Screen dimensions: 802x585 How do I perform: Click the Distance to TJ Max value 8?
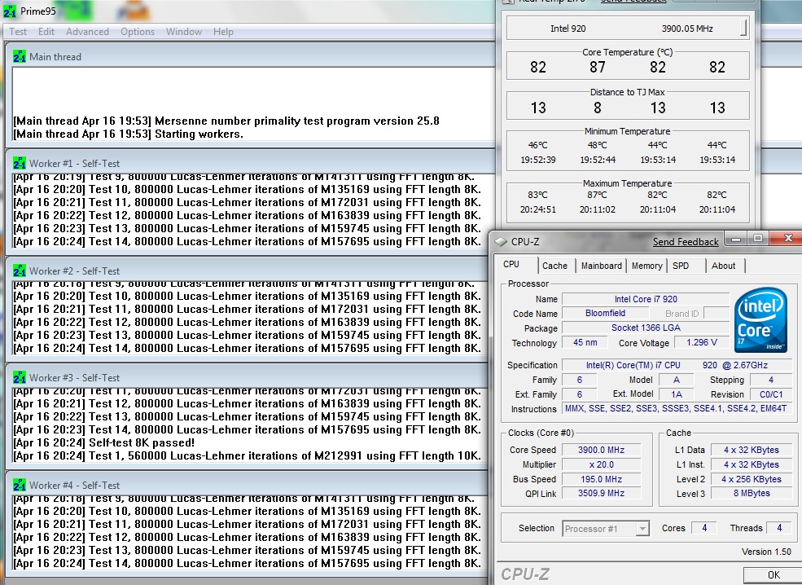tap(598, 108)
